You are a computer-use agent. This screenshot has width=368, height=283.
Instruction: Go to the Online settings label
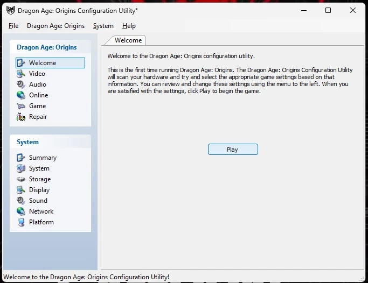[38, 95]
